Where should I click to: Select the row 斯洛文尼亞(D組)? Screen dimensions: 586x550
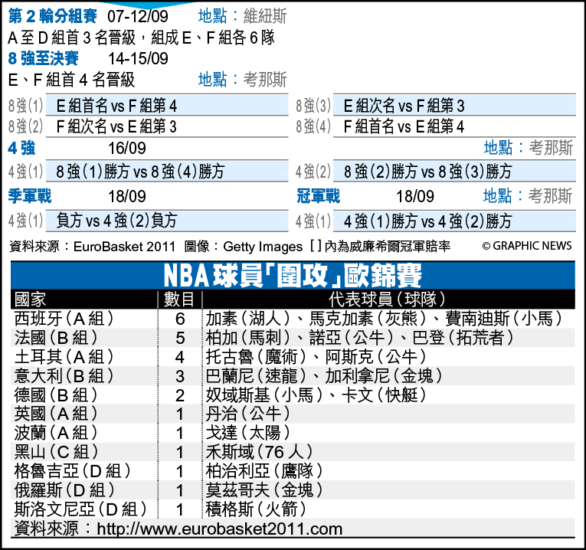coord(293,509)
